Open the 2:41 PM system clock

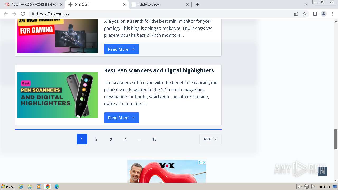[x=324, y=187]
